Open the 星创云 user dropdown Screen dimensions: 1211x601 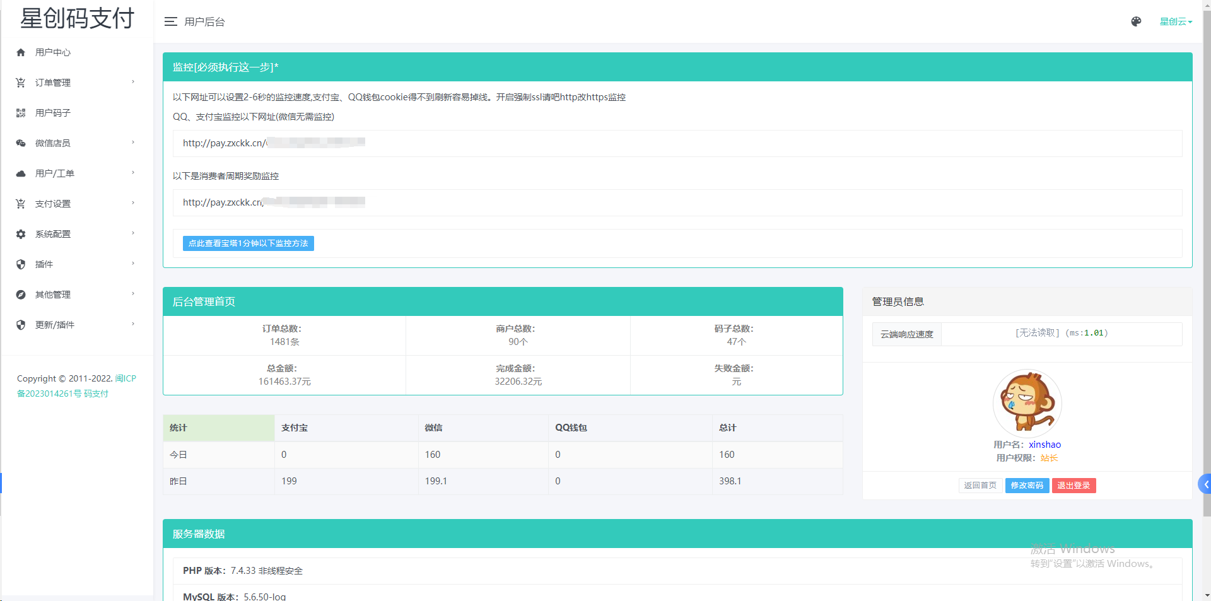point(1176,21)
